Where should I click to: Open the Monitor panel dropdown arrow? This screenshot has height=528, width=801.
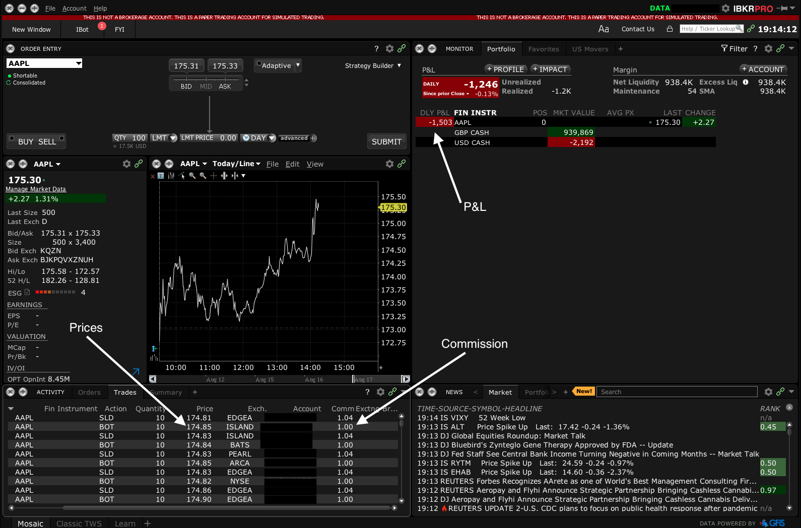791,48
